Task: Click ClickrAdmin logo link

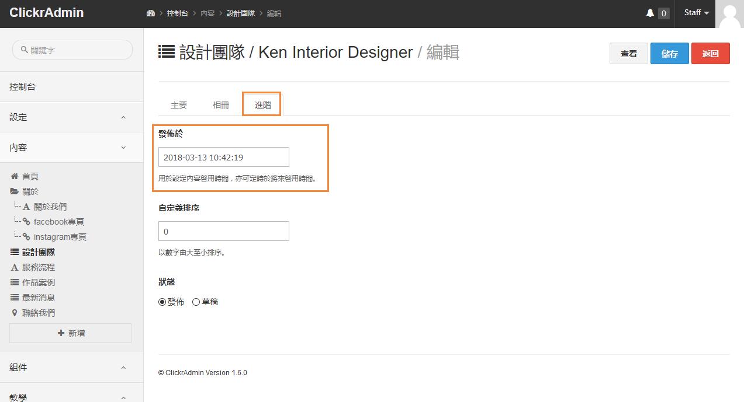Action: (47, 12)
